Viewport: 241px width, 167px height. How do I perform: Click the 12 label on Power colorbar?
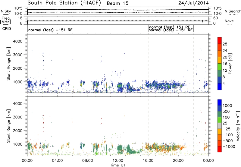(x=225, y=70)
